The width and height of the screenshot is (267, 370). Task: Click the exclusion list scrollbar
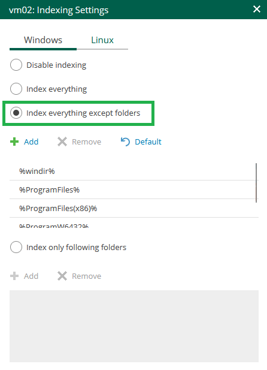click(256, 183)
